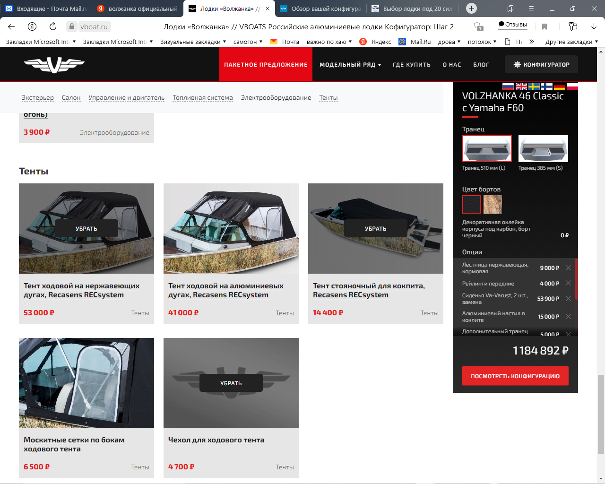605x484 pixels.
Task: Switch to the Входящие Почта Mail tab
Action: click(x=45, y=9)
